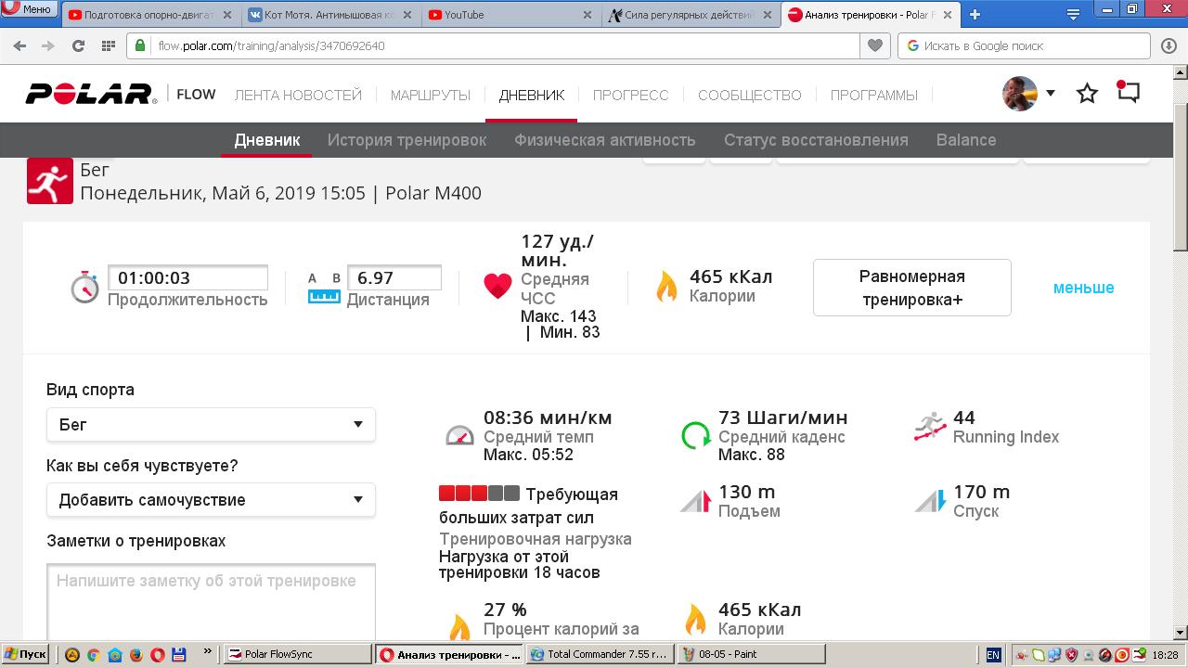Open Polar FlowSync from the taskbar
The image size is (1188, 668).
coord(299,654)
